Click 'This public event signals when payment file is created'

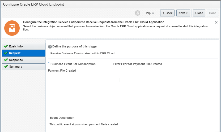tap(84, 124)
